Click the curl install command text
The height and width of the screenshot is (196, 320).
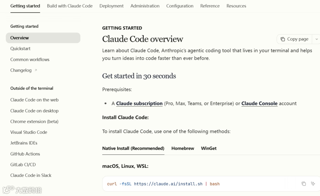tap(163, 184)
